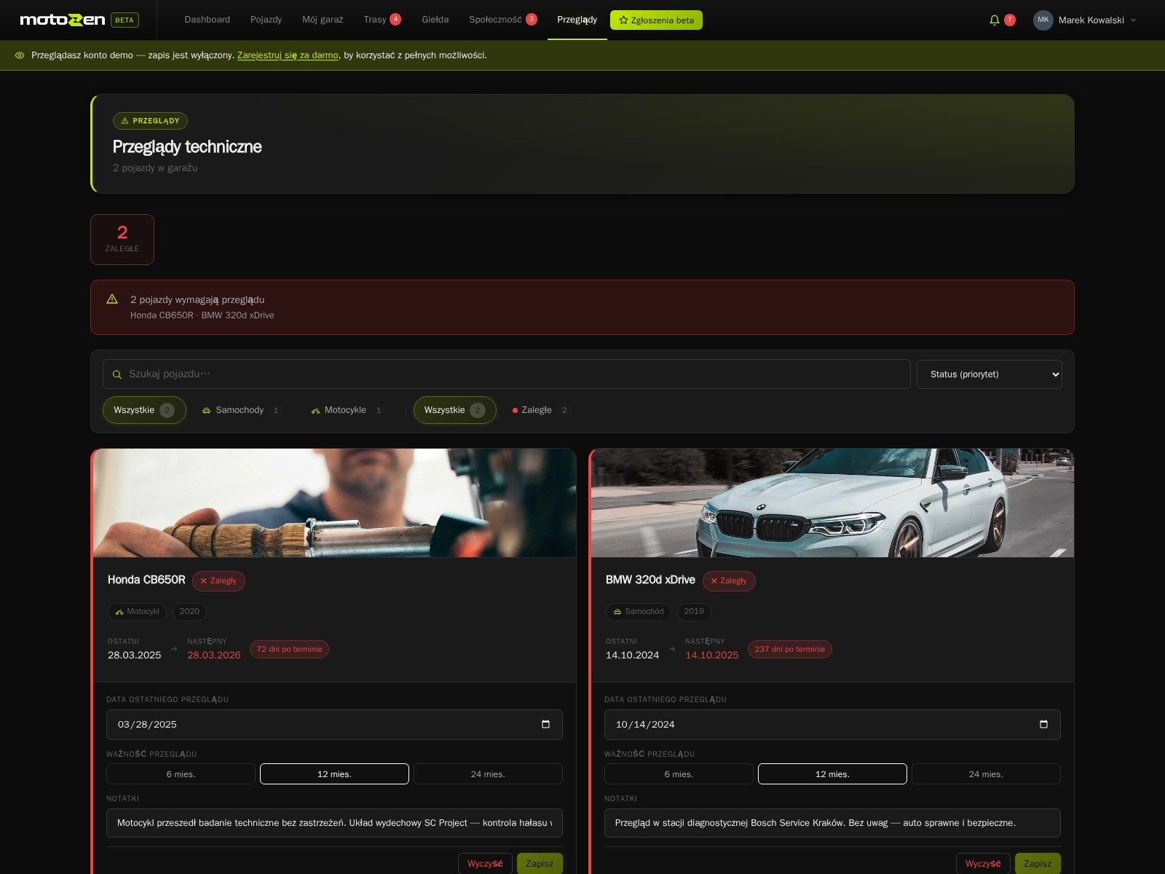Select the Wszystkie vehicle type filter
This screenshot has width=1165, height=874.
144,410
